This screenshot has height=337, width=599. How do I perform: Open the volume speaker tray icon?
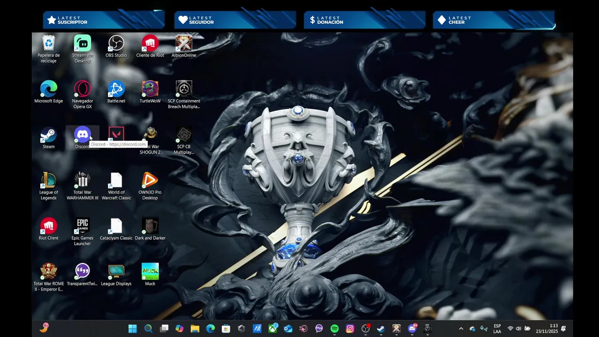click(519, 329)
